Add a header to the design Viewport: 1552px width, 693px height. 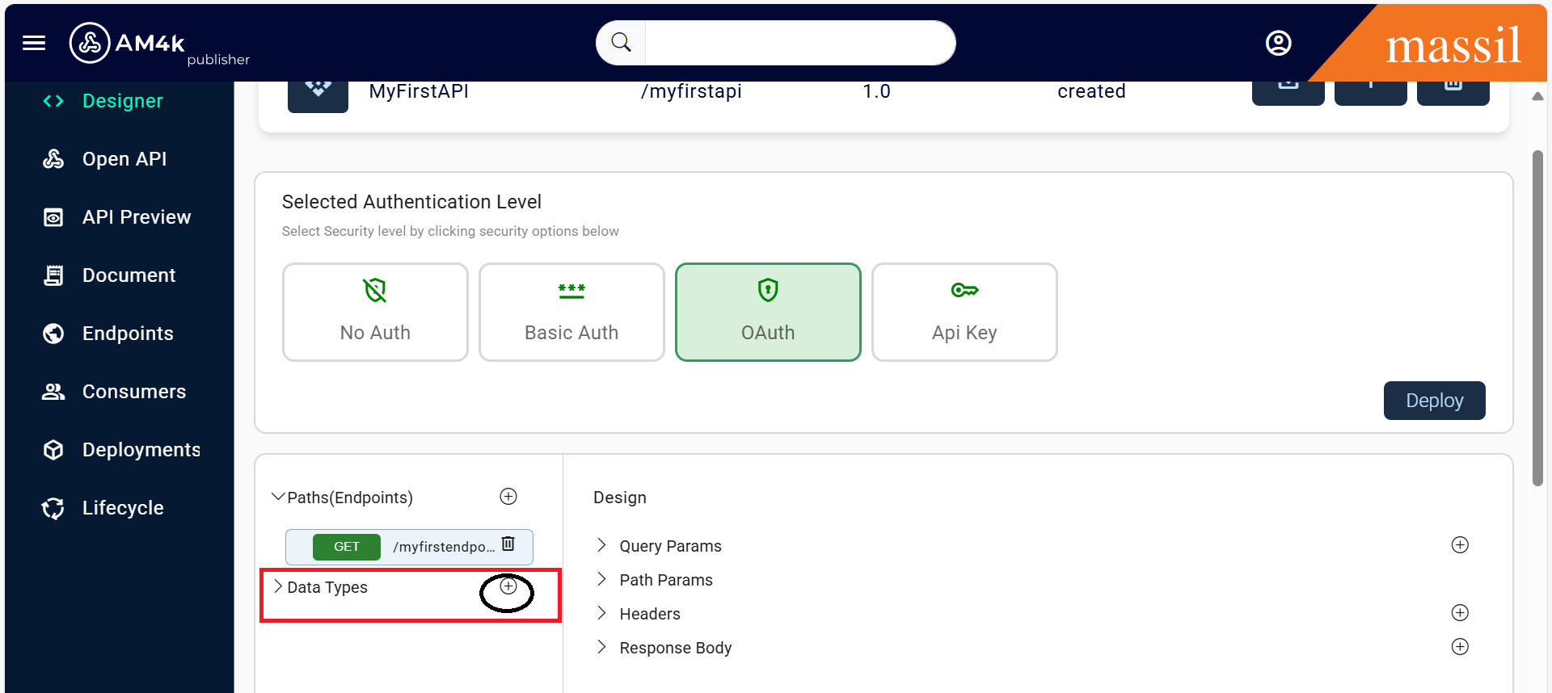coord(1460,613)
